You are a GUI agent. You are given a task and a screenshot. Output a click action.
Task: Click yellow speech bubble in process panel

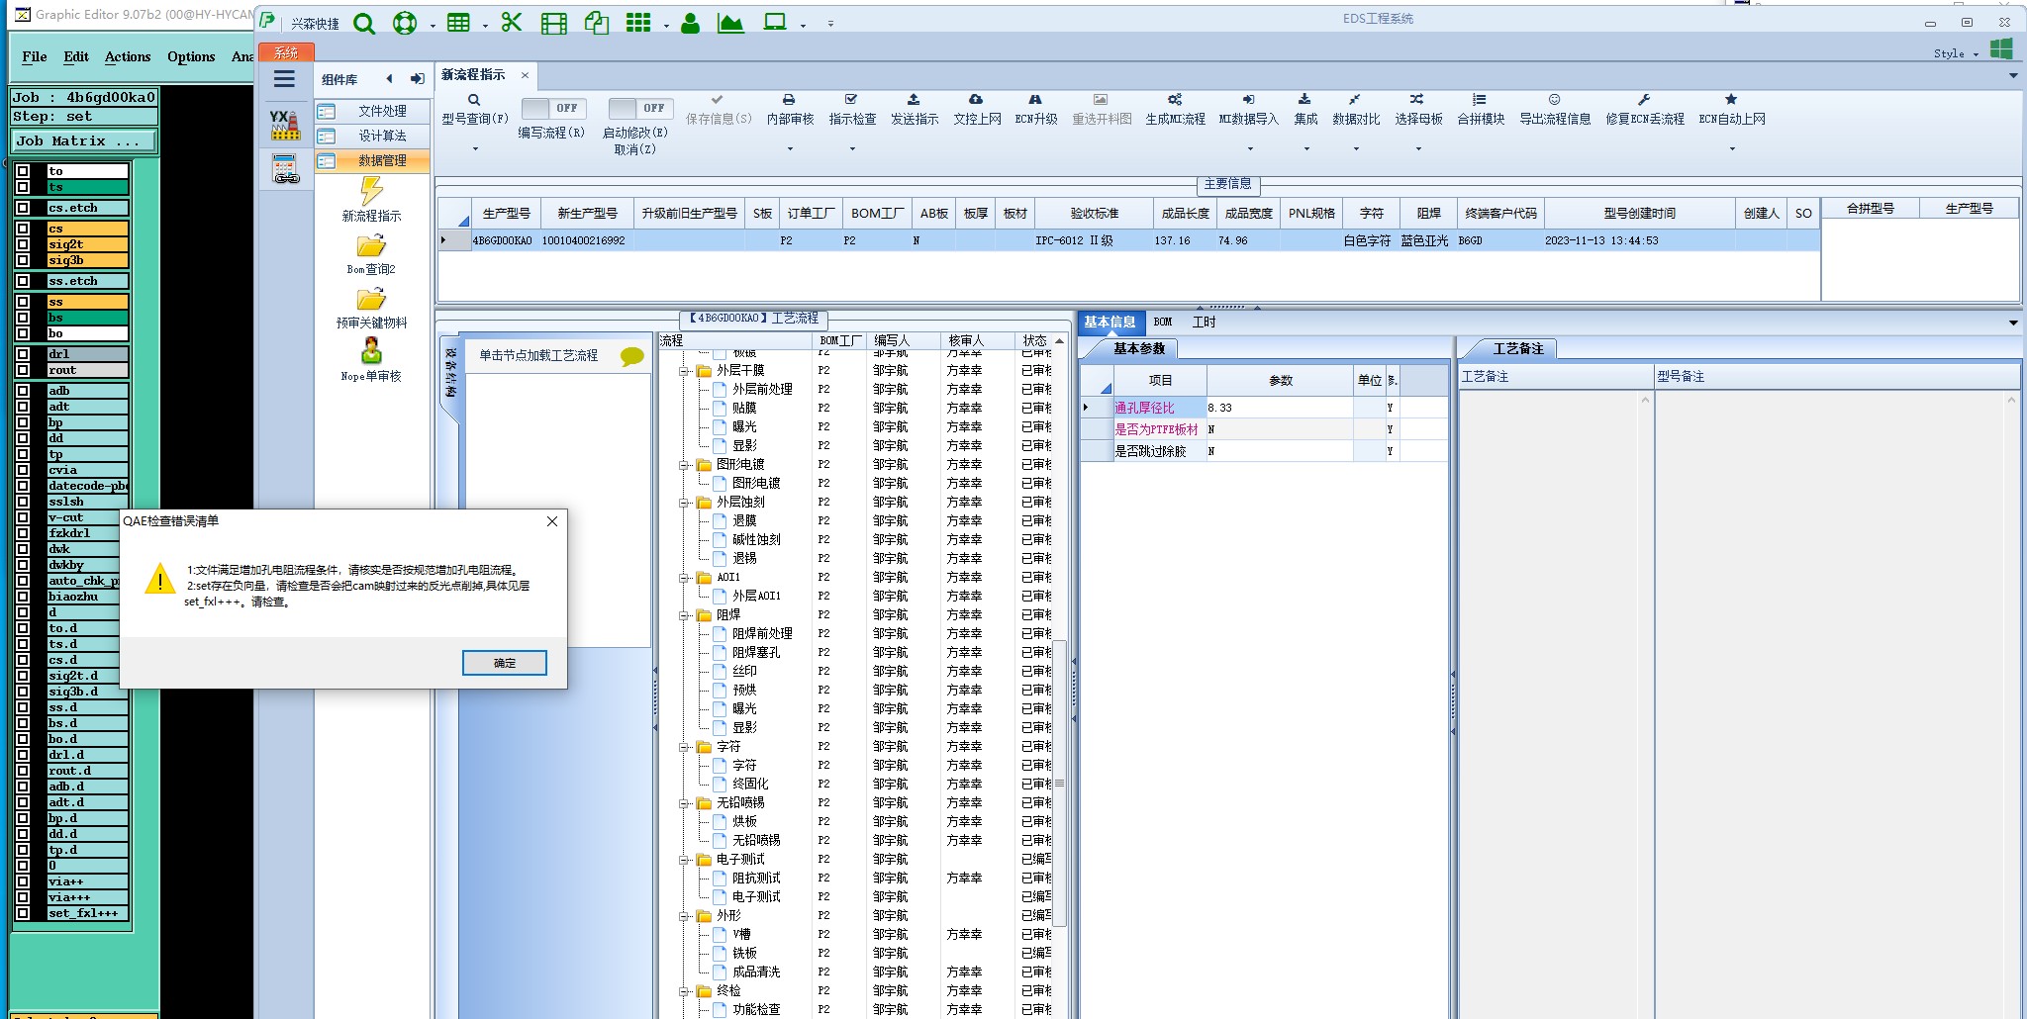631,356
